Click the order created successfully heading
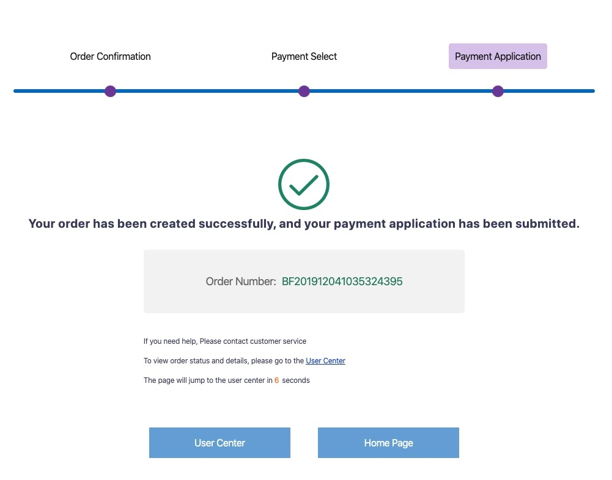The height and width of the screenshot is (480, 612). click(x=304, y=224)
